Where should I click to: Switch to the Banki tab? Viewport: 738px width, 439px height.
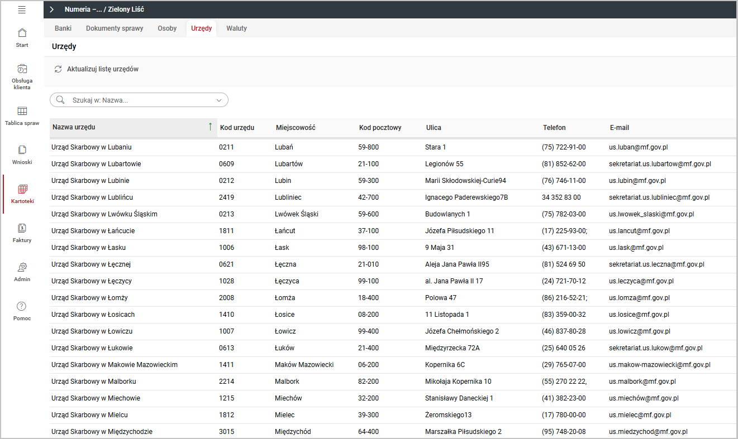tap(63, 28)
